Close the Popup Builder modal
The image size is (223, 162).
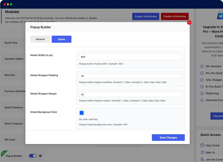coord(189,22)
